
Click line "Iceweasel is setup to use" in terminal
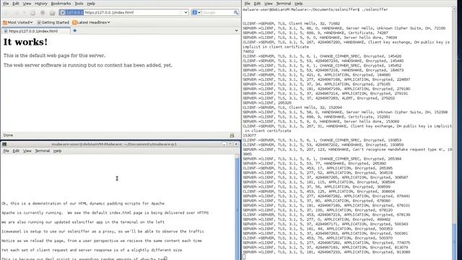[103, 231]
